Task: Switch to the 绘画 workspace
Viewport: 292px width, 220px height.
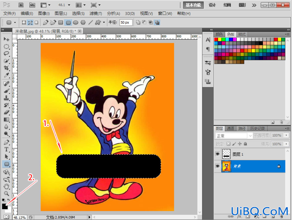Action: (x=227, y=5)
